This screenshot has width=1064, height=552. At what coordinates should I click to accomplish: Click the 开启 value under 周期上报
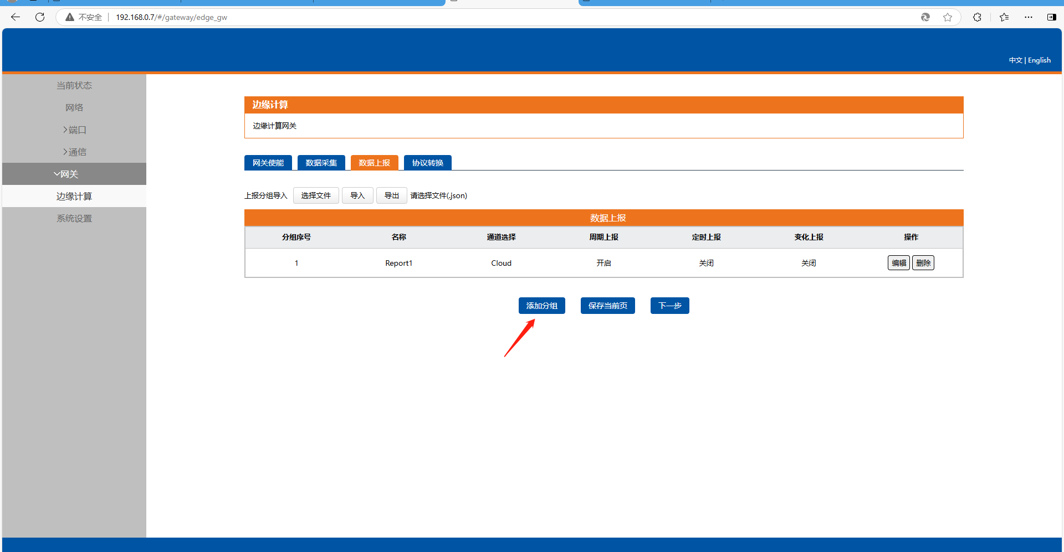[604, 263]
